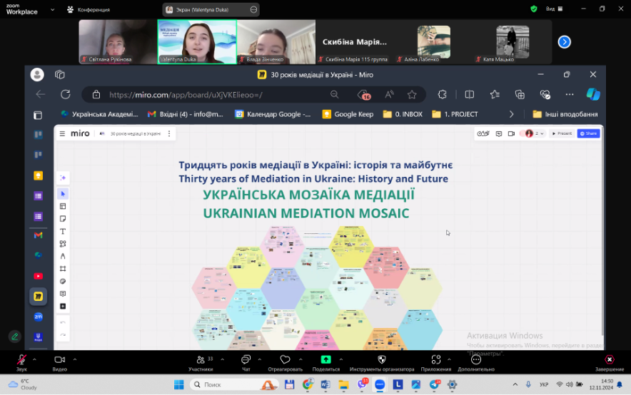Open the Google Keep bookmark
Viewport: 631px width, 395px height.
[348, 114]
